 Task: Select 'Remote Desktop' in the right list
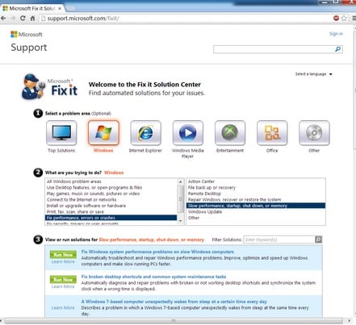pyautogui.click(x=256, y=194)
